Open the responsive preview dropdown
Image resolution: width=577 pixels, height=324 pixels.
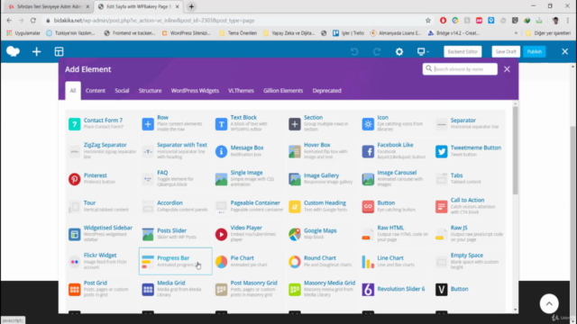click(423, 52)
